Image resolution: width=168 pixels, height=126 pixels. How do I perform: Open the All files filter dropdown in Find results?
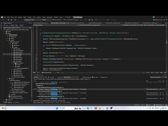tap(40, 77)
